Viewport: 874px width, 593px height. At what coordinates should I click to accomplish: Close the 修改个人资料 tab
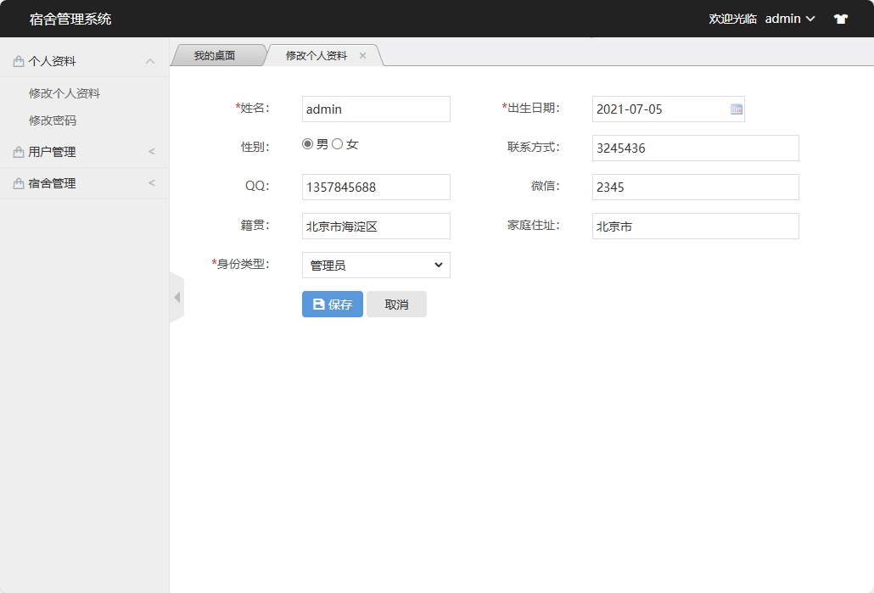[363, 54]
